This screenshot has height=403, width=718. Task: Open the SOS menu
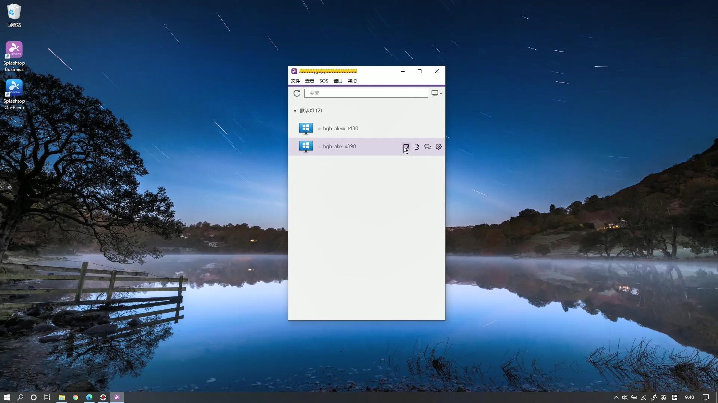click(323, 81)
